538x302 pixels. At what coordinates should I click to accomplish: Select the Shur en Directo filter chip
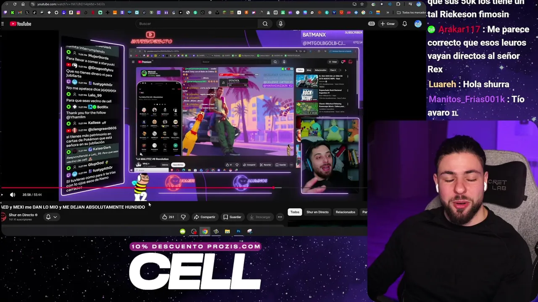coord(317,212)
